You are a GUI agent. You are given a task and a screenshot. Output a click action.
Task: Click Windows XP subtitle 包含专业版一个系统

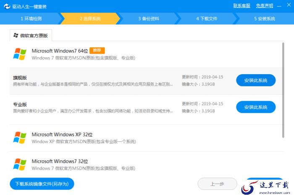pyautogui.click(x=84, y=142)
